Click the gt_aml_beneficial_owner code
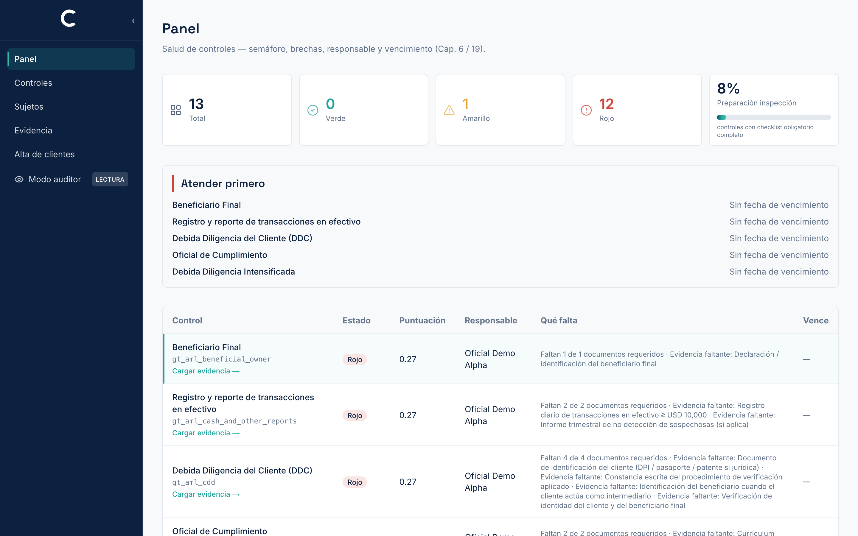This screenshot has width=858, height=536. (222, 359)
